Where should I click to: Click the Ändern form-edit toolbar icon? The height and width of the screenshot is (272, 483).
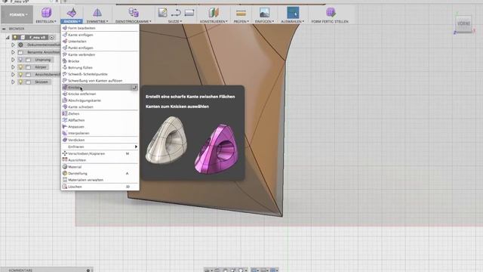click(x=72, y=13)
